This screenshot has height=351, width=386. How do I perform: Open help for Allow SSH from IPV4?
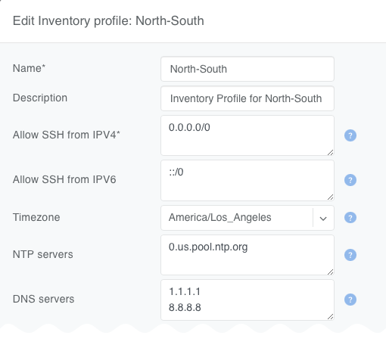tap(350, 135)
